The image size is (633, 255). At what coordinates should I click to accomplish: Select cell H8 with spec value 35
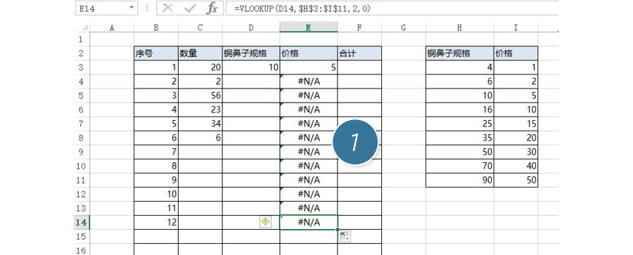pyautogui.click(x=459, y=138)
